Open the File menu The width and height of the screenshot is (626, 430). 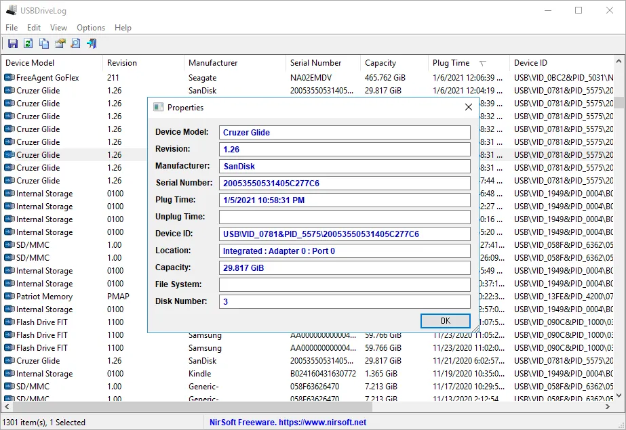[12, 28]
